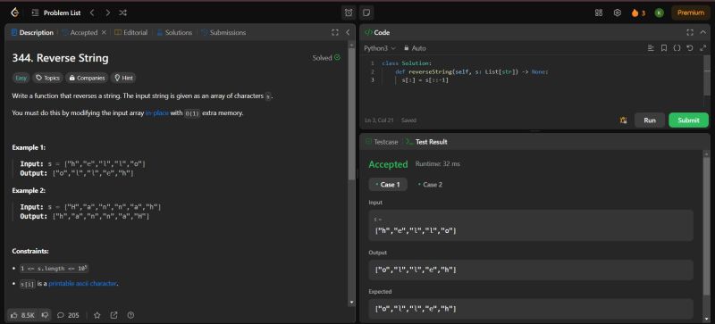This screenshot has width=715, height=324.
Task: Open settings gear icon
Action: pyautogui.click(x=618, y=12)
